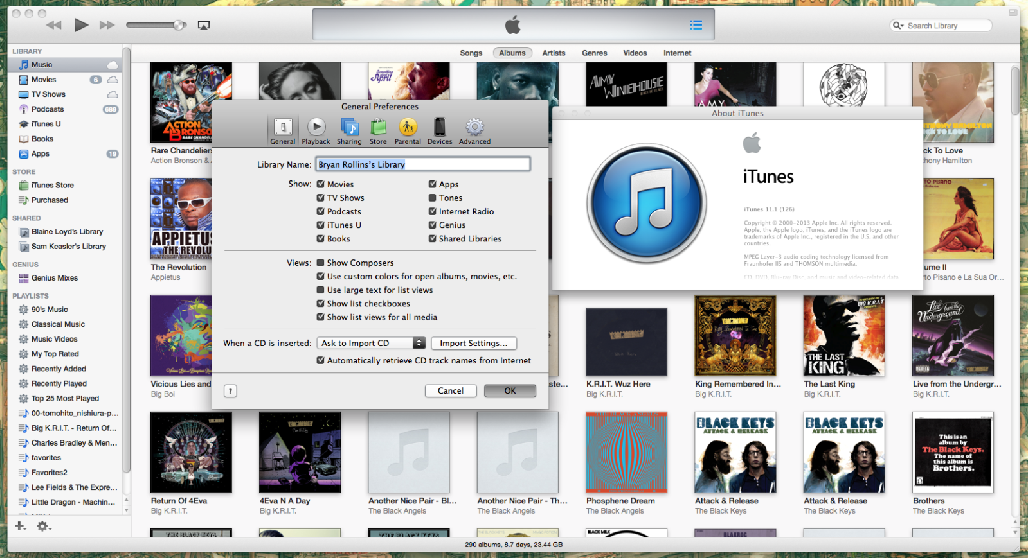Skip to previous track with rewind button

point(54,25)
